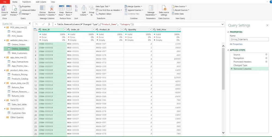Select the Promoted Headers applied step
The width and height of the screenshot is (272, 137).
242,61
